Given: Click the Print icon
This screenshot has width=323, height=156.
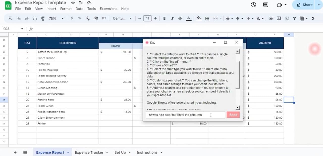Looking at the screenshot, I should (x=35, y=18).
